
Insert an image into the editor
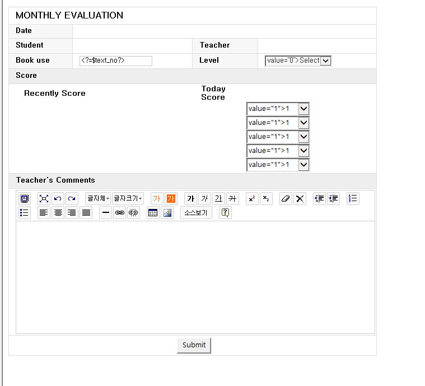tap(167, 213)
